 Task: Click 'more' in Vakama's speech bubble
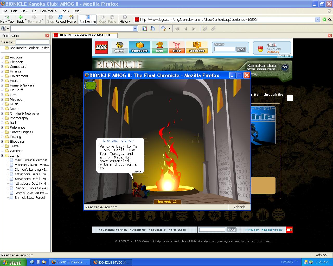coord(138,171)
